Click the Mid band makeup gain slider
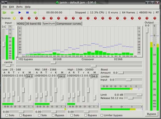This screenshot has width=161, height=119. pyautogui.click(x=54, y=112)
